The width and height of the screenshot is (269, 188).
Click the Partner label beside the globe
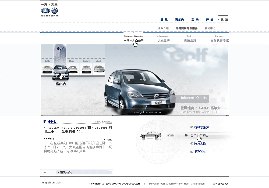pos(170,135)
